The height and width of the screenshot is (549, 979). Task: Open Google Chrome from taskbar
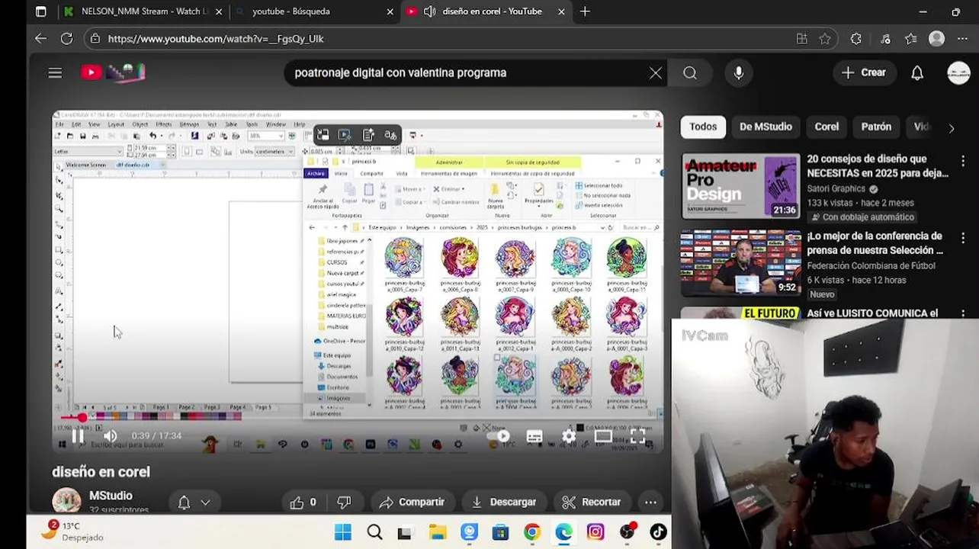[x=532, y=532]
